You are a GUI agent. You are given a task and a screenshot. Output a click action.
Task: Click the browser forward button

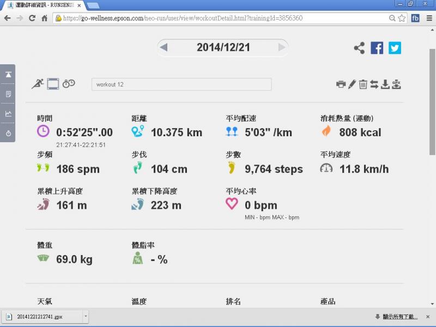click(x=20, y=19)
